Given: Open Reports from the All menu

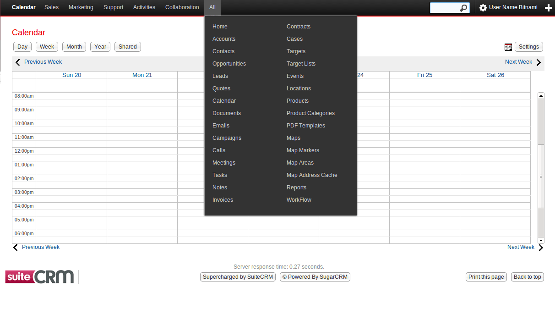Looking at the screenshot, I should click(296, 187).
